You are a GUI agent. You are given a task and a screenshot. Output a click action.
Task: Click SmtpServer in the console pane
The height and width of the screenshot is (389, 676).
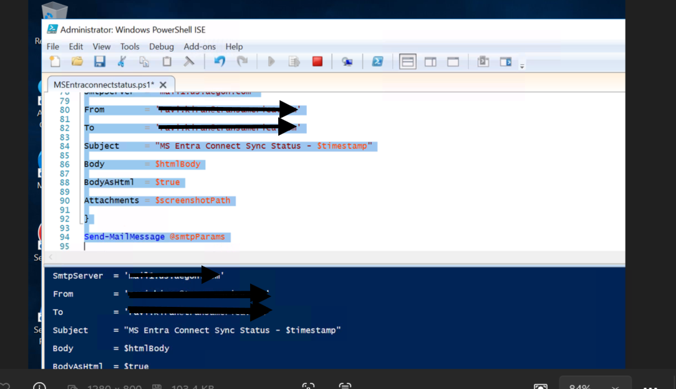pyautogui.click(x=78, y=276)
